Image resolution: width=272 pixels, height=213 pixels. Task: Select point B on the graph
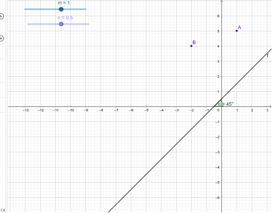point(191,46)
